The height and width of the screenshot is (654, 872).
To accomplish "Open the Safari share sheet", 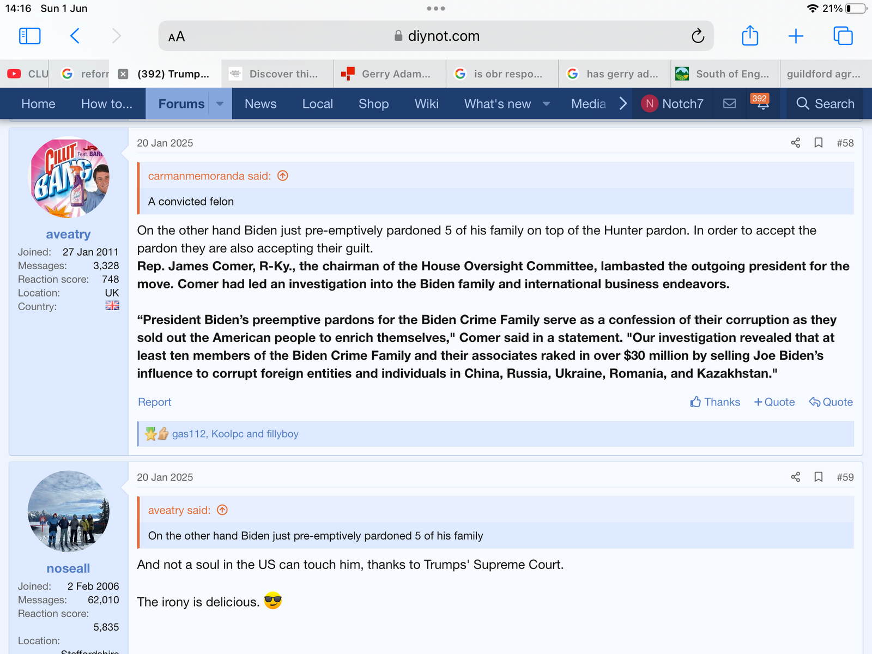I will click(750, 36).
